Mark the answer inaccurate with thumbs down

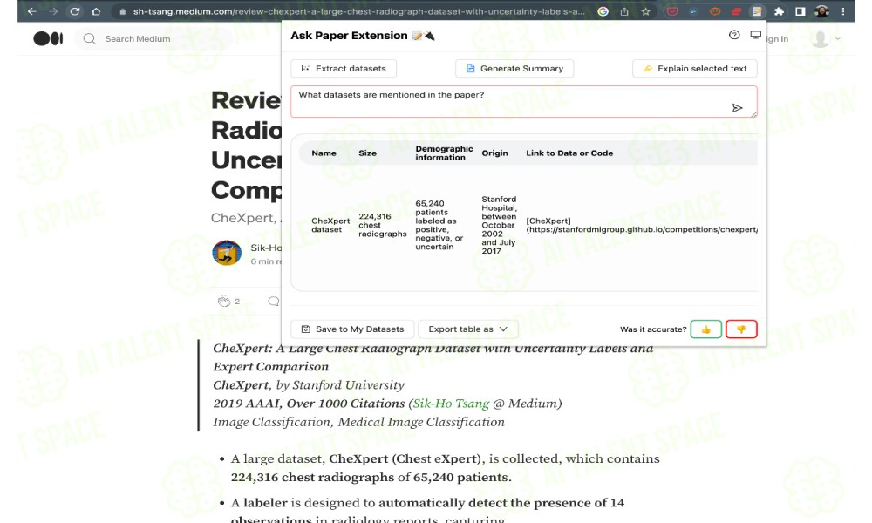click(x=741, y=329)
